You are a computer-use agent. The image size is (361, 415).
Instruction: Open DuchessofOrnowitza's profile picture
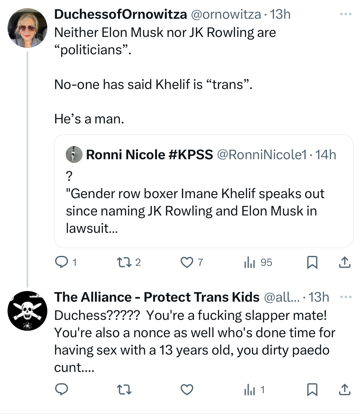[27, 28]
